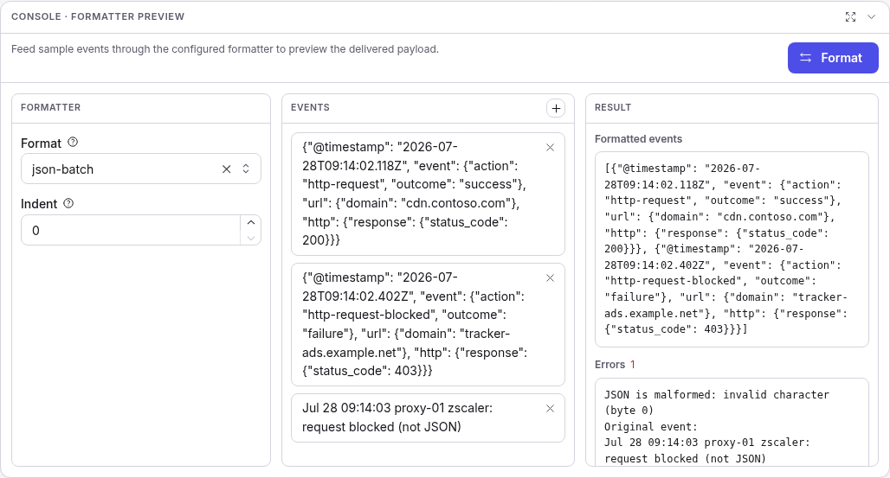
Task: Focus the Indent number field
Action: point(131,230)
